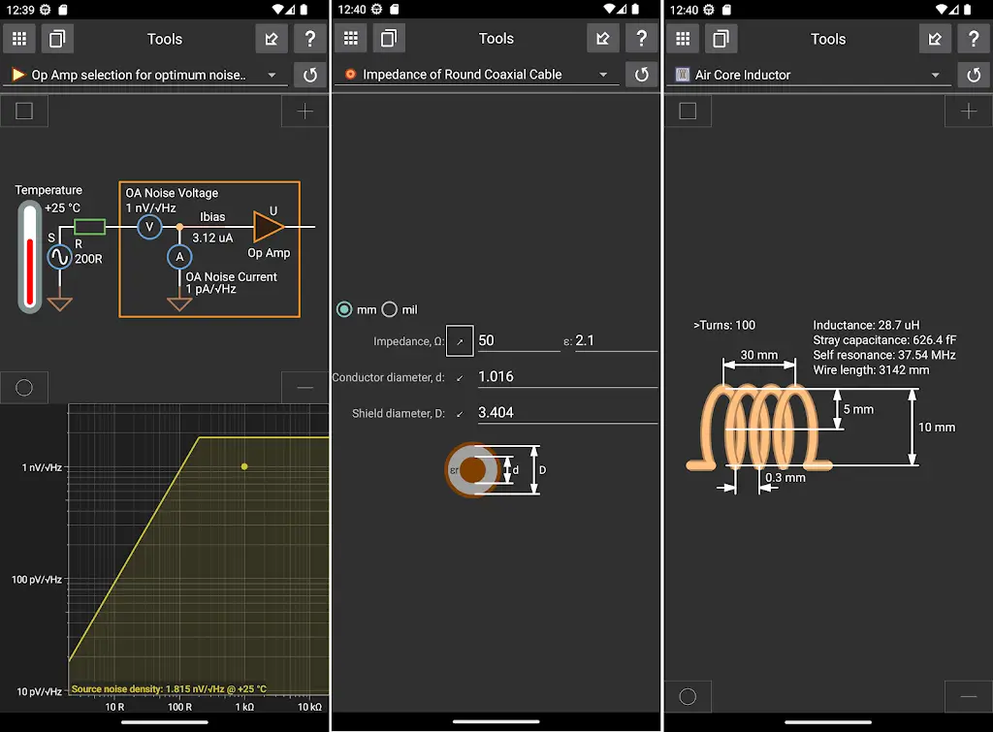Screen dimensions: 993x732
Task: Expand the Impedance of Round Coaxial Cable dropdown
Action: 603,75
